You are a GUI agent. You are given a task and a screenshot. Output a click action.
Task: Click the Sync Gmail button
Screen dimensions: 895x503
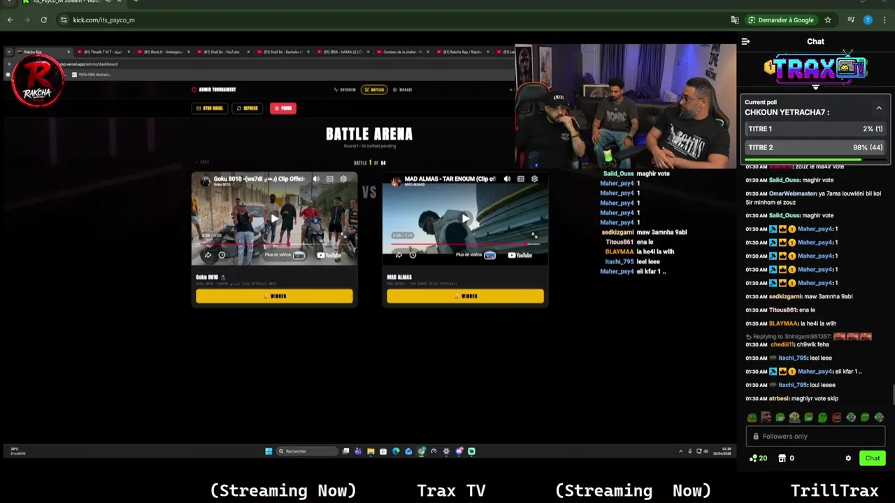(210, 108)
